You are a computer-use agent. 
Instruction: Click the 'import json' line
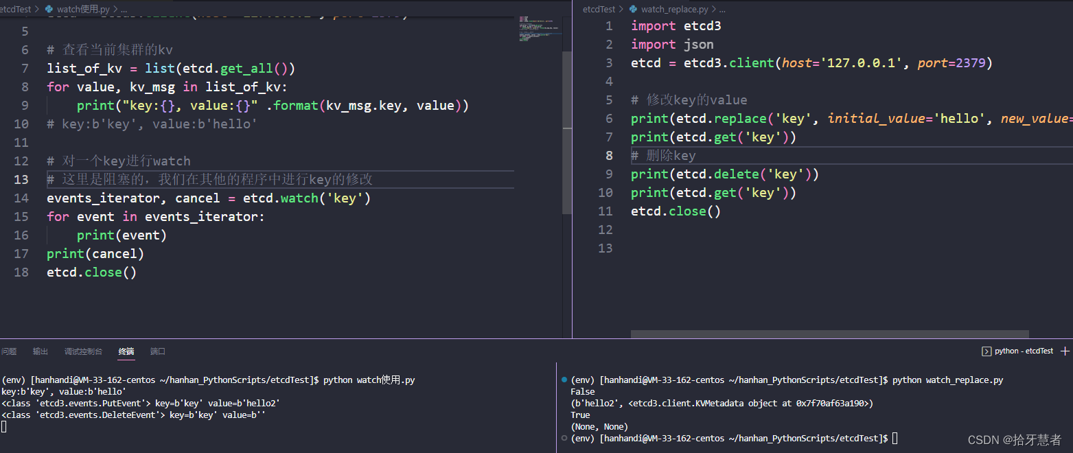(x=672, y=45)
